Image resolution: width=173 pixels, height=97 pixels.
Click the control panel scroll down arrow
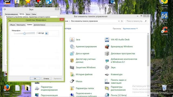coord(148,96)
